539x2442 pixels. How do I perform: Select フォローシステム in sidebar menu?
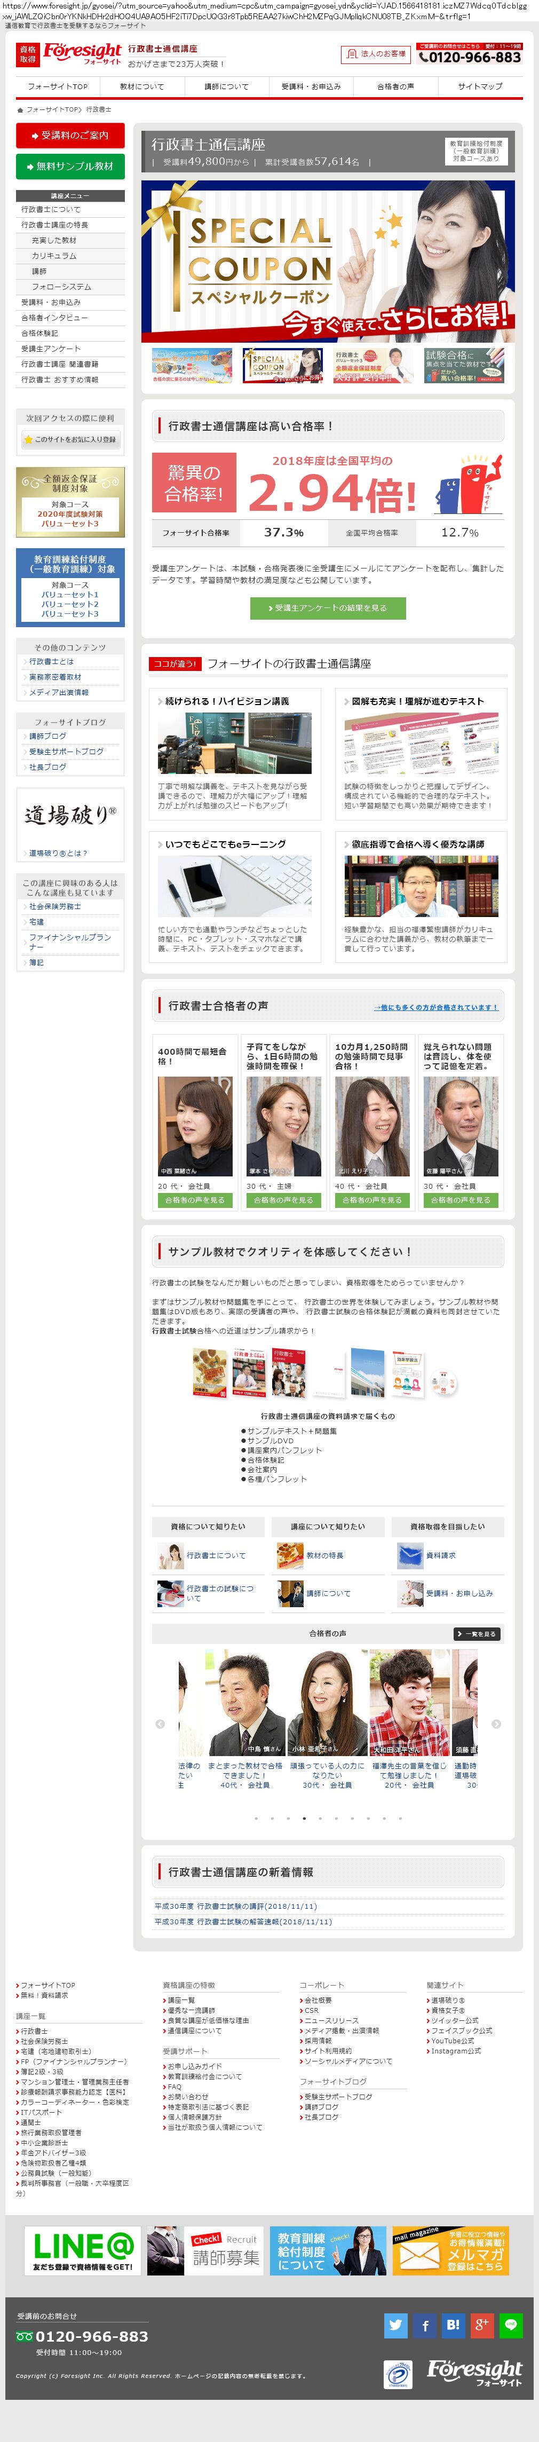[70, 287]
